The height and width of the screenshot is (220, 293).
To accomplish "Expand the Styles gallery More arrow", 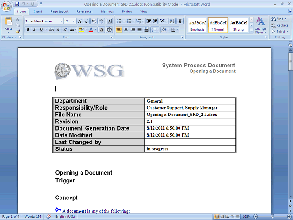I will click(x=251, y=31).
